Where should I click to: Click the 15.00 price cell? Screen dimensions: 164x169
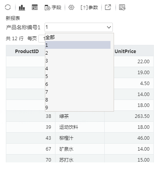[129, 159]
